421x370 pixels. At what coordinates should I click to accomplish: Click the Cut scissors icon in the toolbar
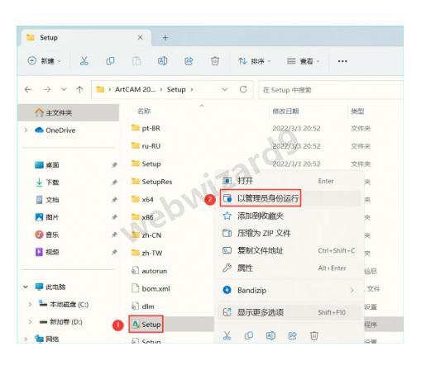click(x=84, y=61)
